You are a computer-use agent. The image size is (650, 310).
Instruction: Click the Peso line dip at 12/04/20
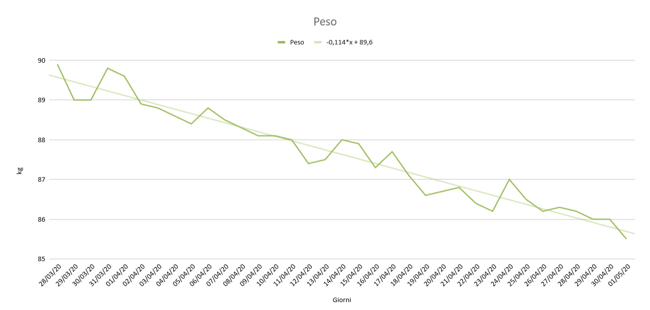[x=308, y=164]
